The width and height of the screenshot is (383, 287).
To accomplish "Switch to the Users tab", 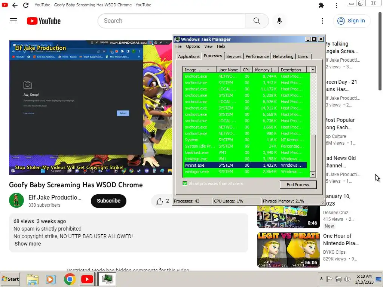I will (303, 56).
